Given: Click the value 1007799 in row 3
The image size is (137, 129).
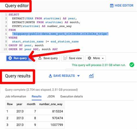Looking at the screenshot, I should [57, 125].
